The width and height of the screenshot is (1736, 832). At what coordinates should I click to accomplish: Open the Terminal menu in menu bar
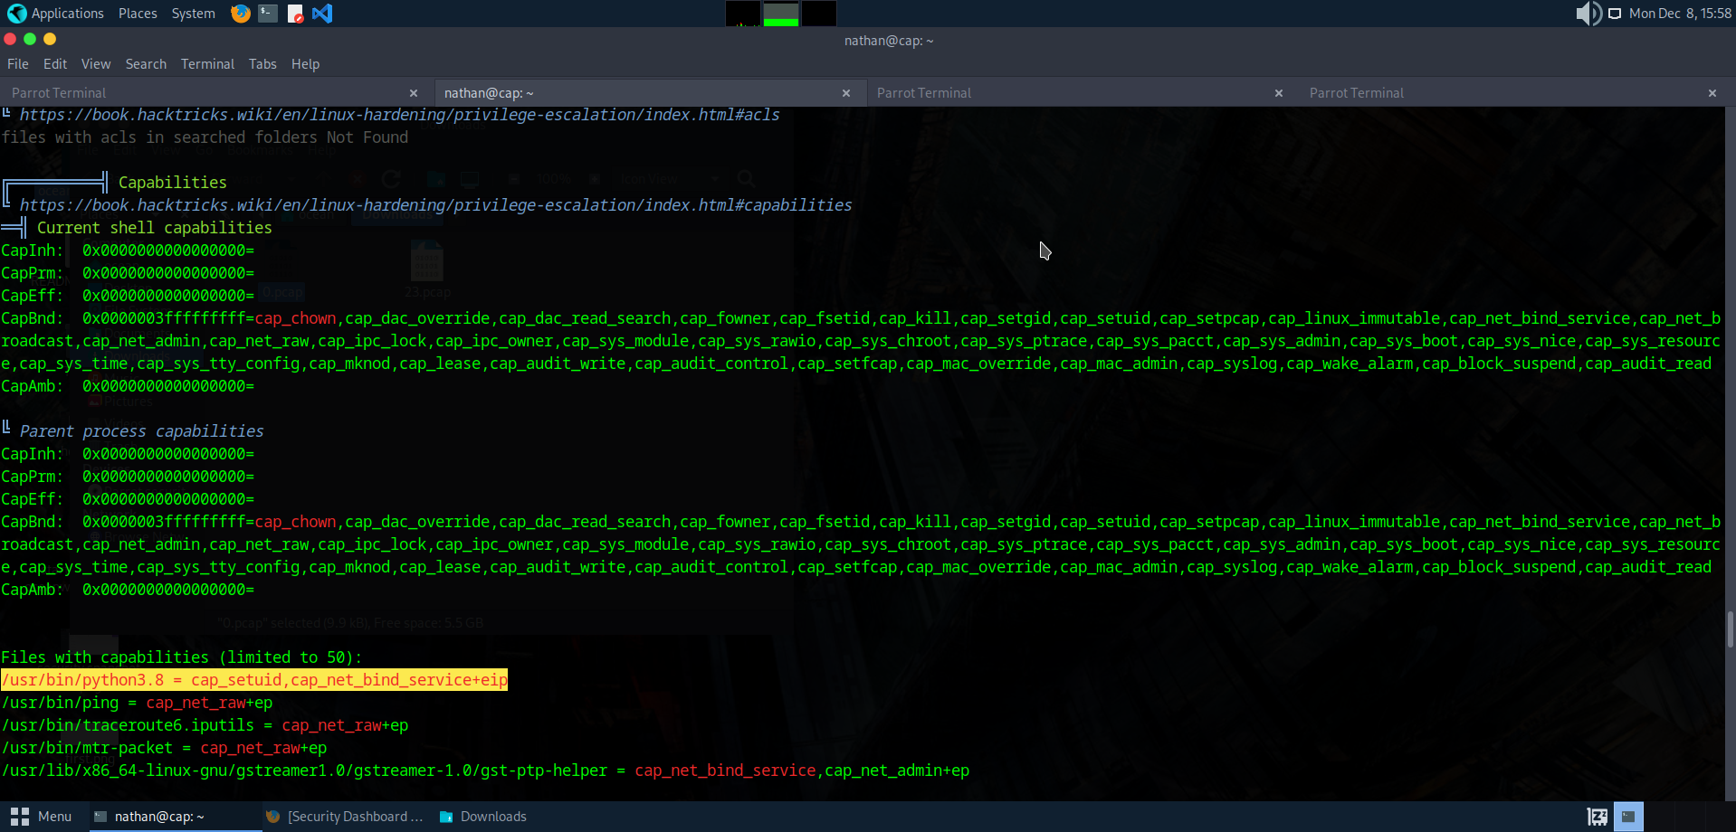tap(207, 64)
